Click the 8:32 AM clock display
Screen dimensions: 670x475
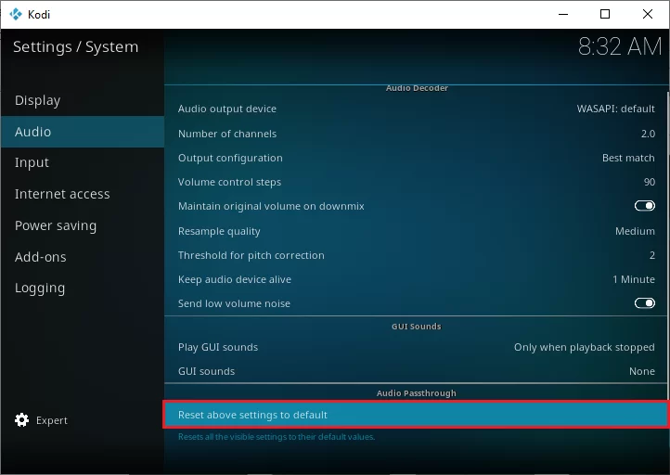click(620, 46)
